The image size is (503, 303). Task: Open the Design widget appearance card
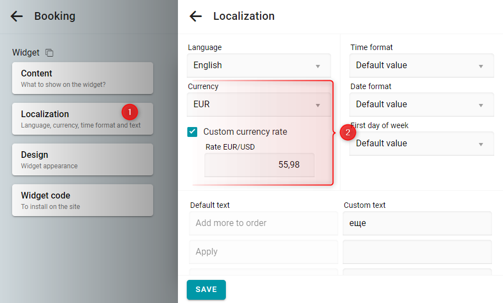pyautogui.click(x=83, y=159)
